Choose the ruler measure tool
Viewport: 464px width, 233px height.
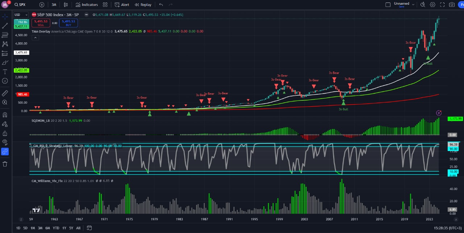tap(5, 93)
